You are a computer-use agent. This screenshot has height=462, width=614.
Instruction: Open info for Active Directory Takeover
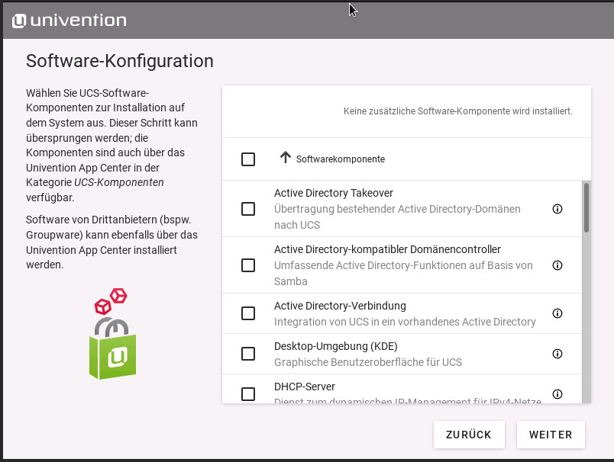[557, 209]
